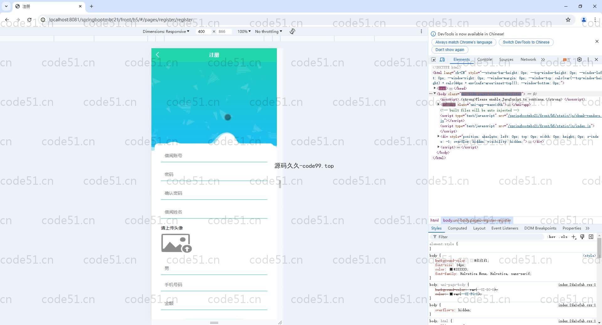Screen dimensions: 602x325
Task: Tap the back chevron in the 注册 header
Action: coord(158,55)
